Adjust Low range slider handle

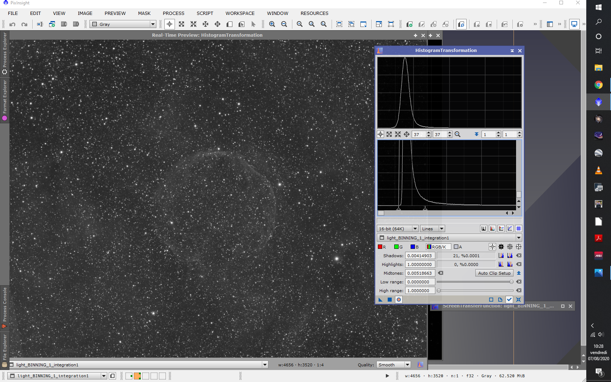coord(511,282)
